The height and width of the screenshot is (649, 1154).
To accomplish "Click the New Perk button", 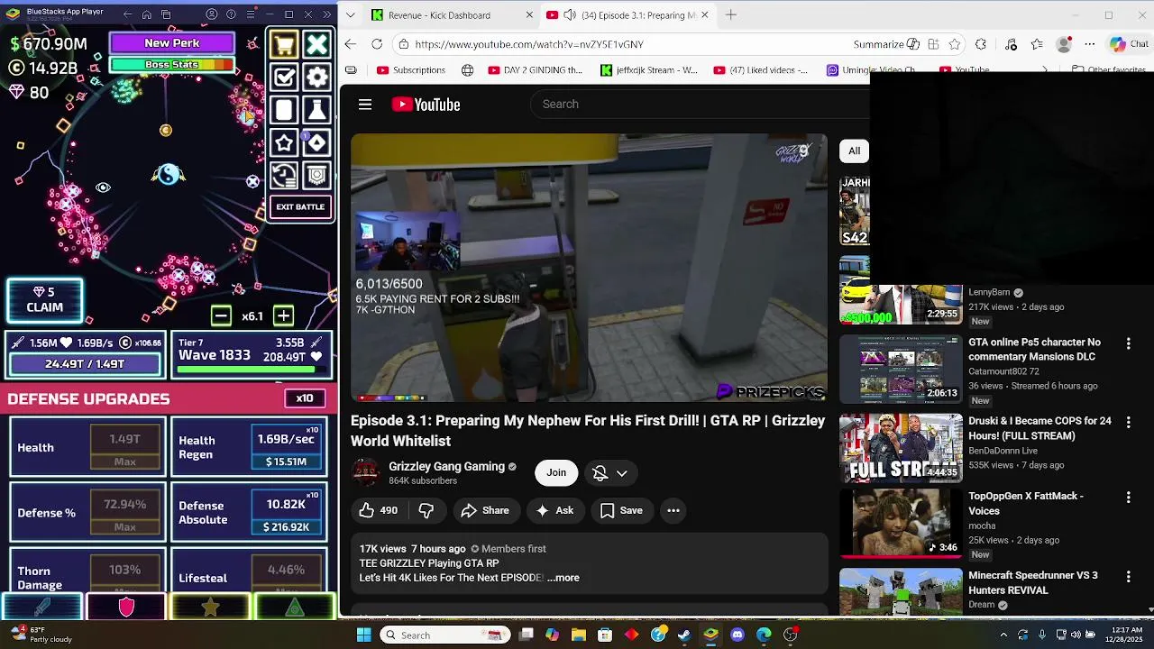I will click(x=172, y=43).
